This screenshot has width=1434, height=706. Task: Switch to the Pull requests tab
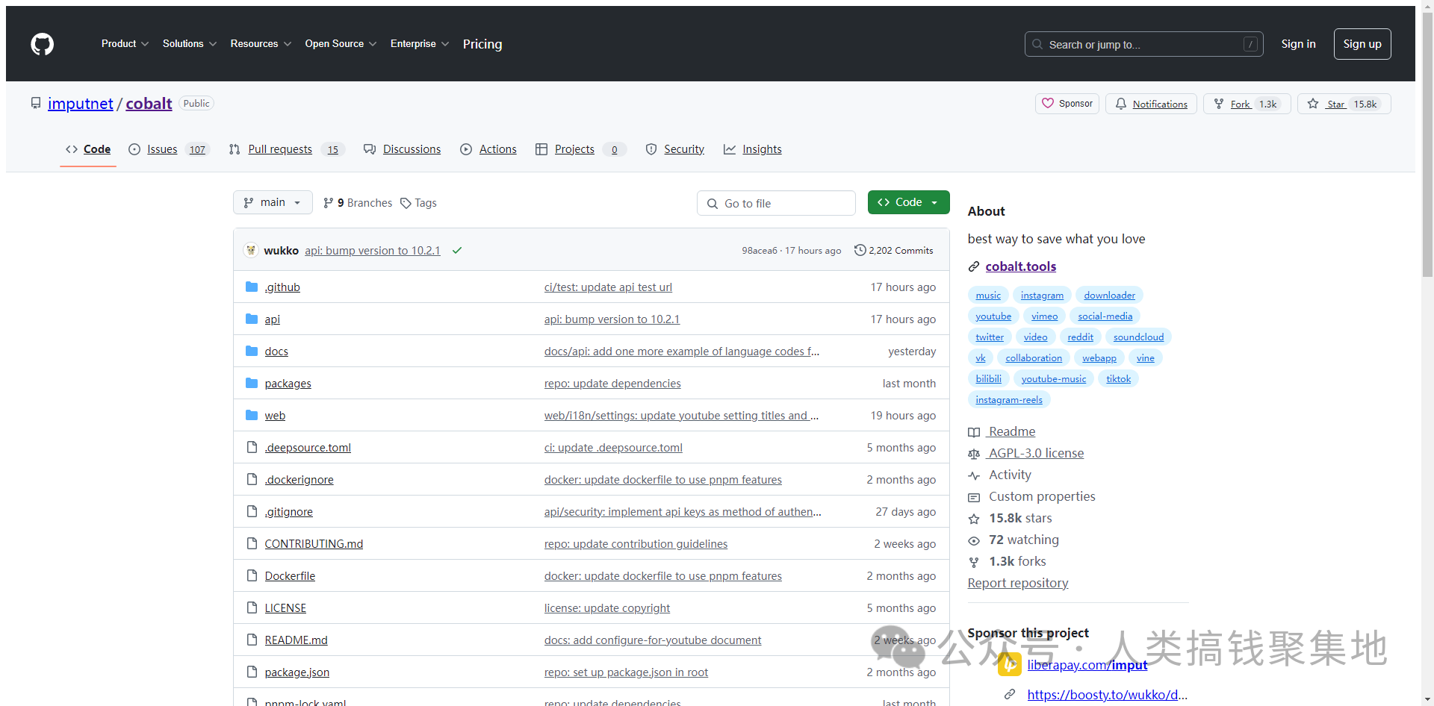279,149
